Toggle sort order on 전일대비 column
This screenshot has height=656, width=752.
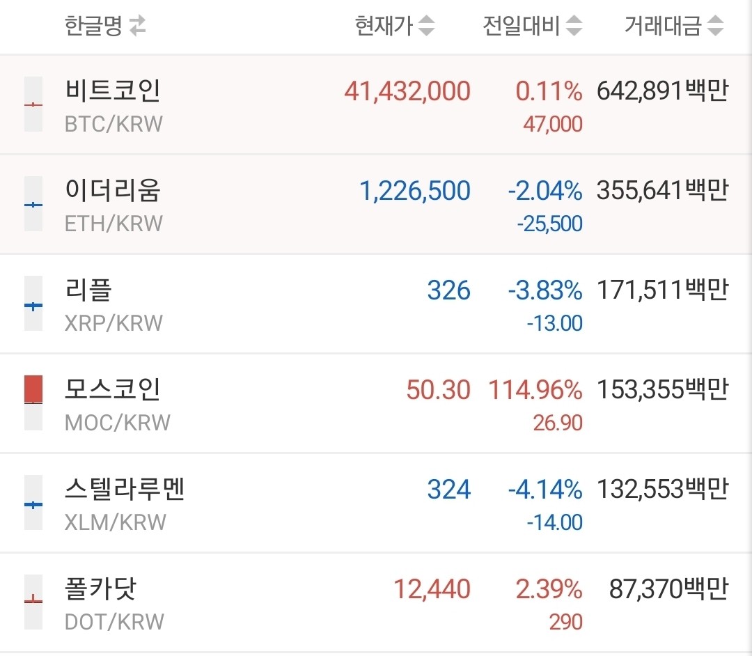click(x=574, y=26)
